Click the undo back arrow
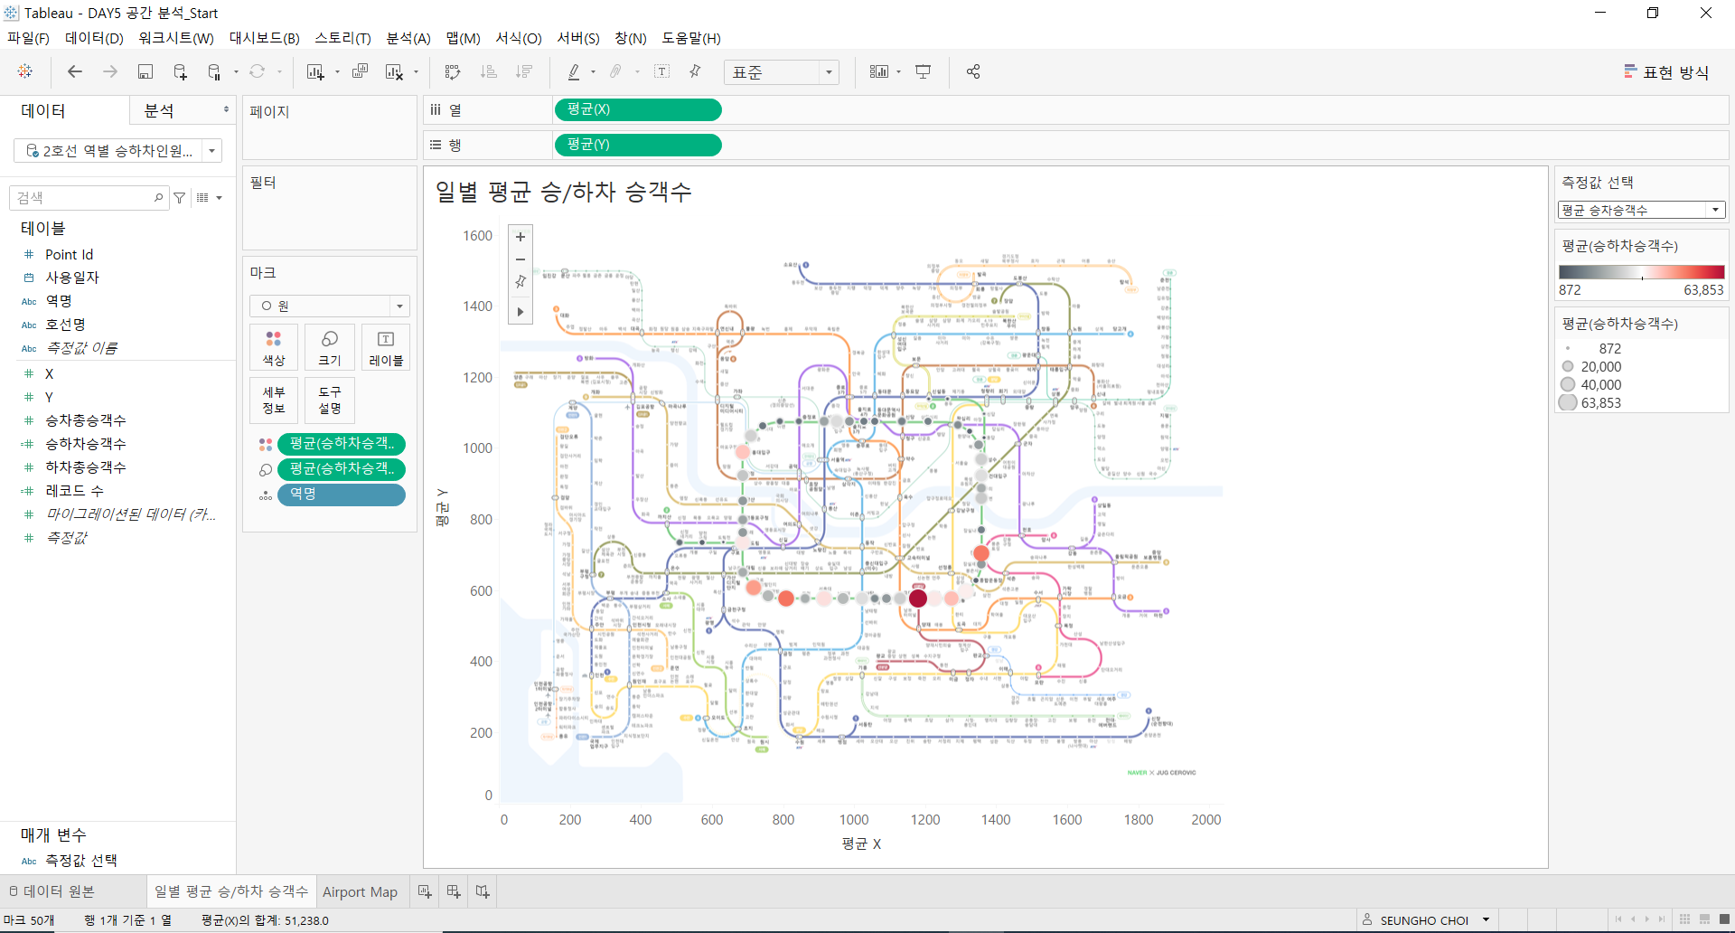 75,71
